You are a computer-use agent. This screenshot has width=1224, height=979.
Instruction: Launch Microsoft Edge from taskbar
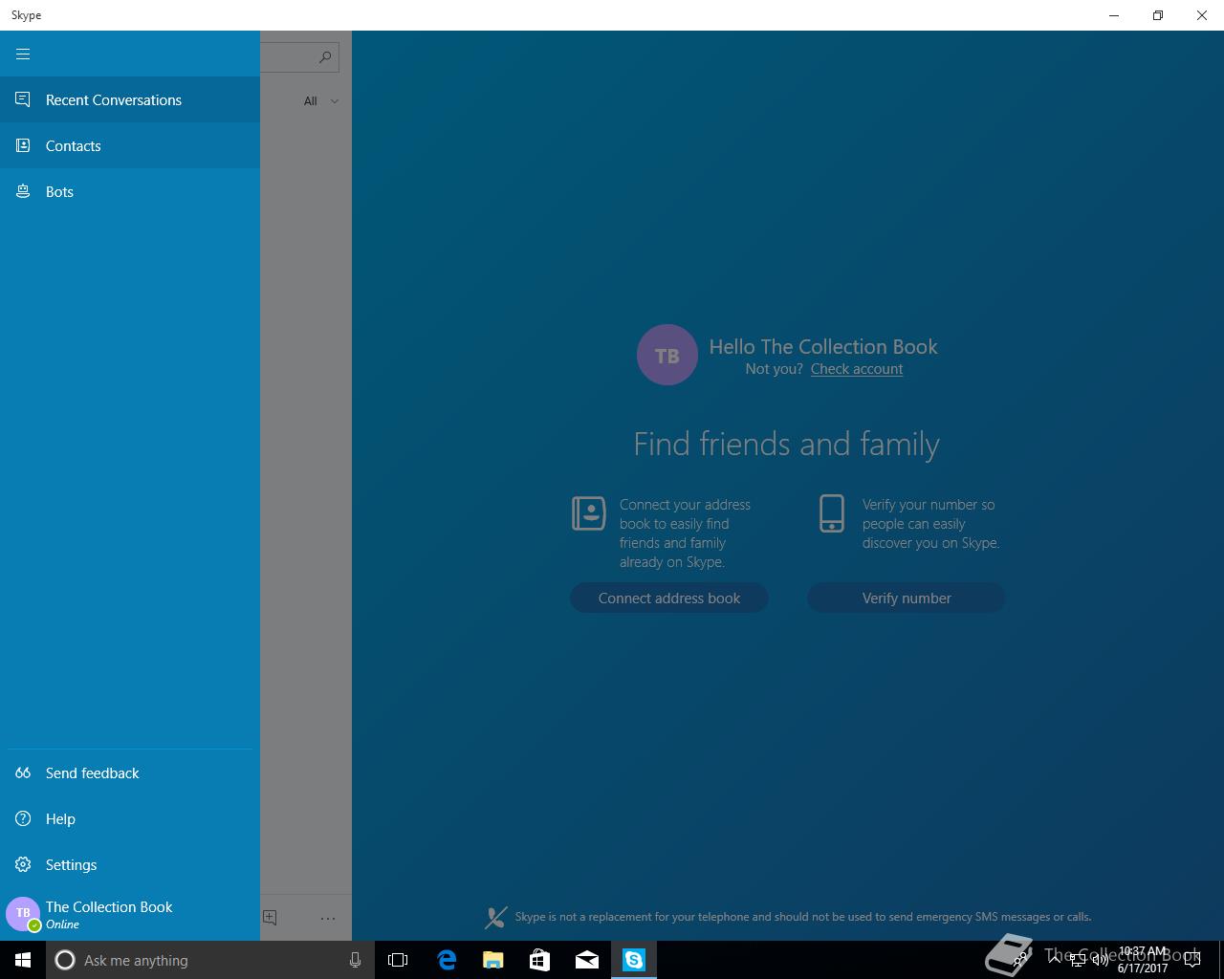tap(447, 960)
